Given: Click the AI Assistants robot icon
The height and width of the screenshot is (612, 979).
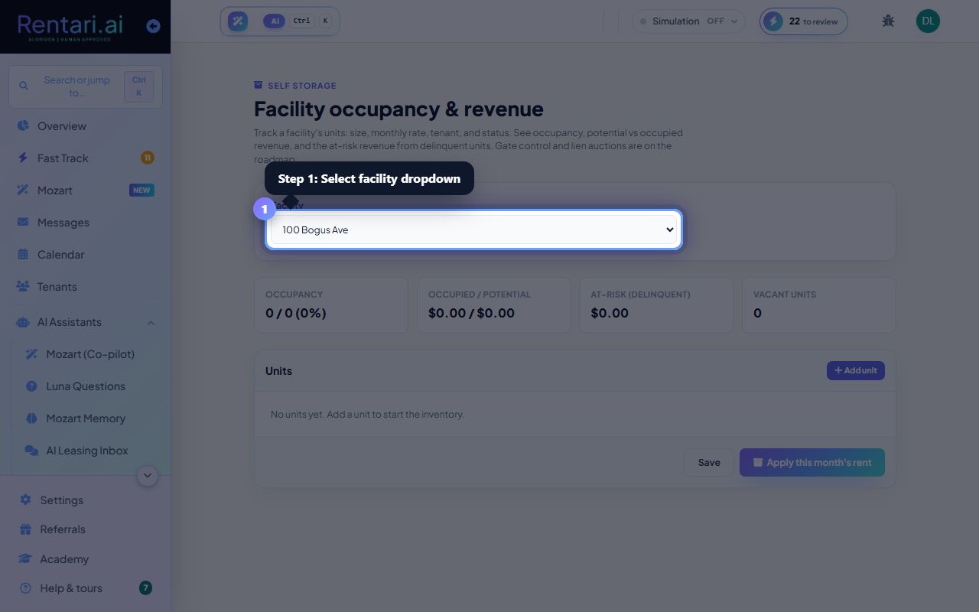Looking at the screenshot, I should click(23, 322).
